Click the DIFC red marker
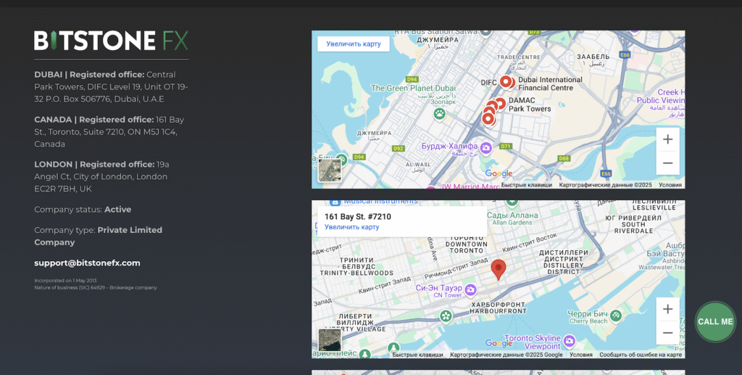 coord(507,82)
